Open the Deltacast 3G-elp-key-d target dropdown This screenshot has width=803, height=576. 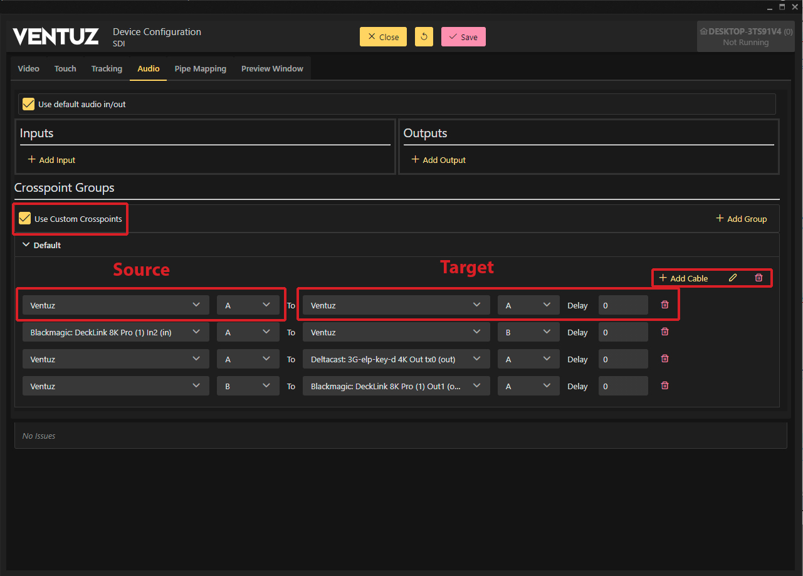point(396,359)
